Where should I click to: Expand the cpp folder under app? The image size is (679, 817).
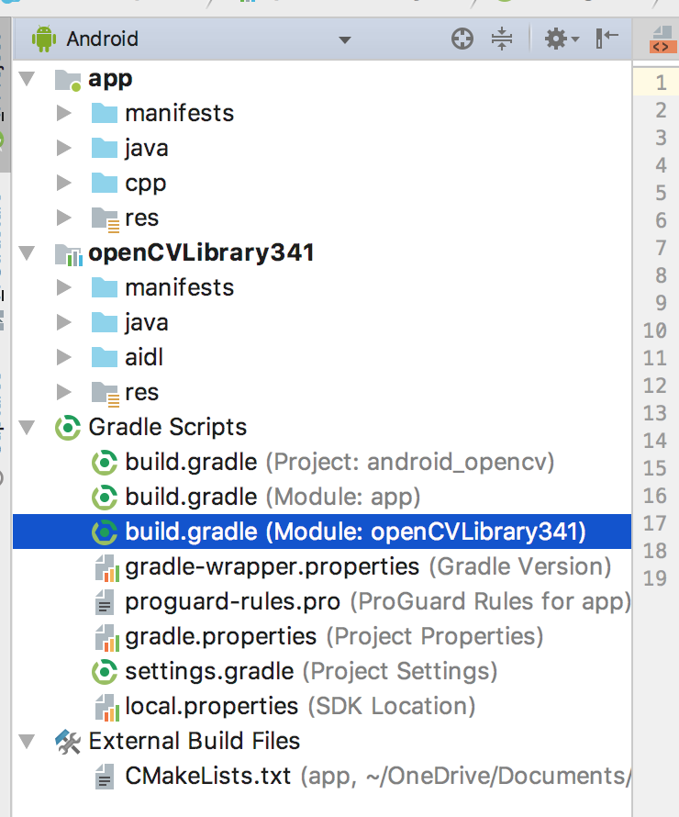(x=63, y=183)
